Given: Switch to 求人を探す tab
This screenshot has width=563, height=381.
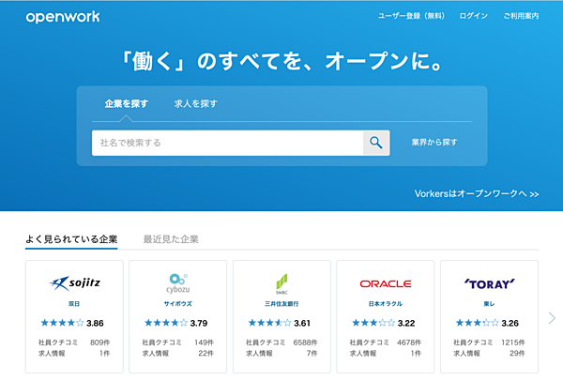Looking at the screenshot, I should 195,104.
